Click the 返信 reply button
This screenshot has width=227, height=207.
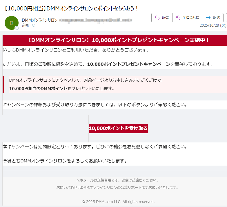coord(162,18)
